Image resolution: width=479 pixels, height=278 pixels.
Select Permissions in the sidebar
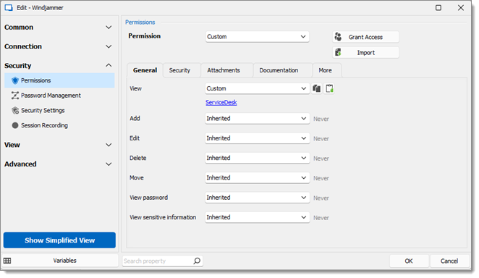tap(59, 80)
